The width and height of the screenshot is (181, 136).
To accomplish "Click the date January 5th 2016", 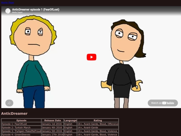I will [x=53, y=131].
